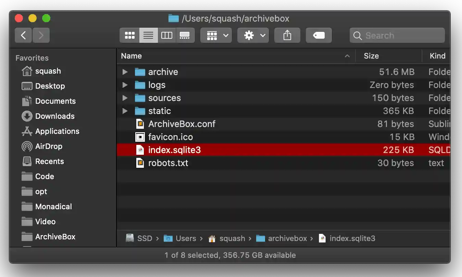Go forward with the right chevron button
462x277 pixels.
(41, 35)
